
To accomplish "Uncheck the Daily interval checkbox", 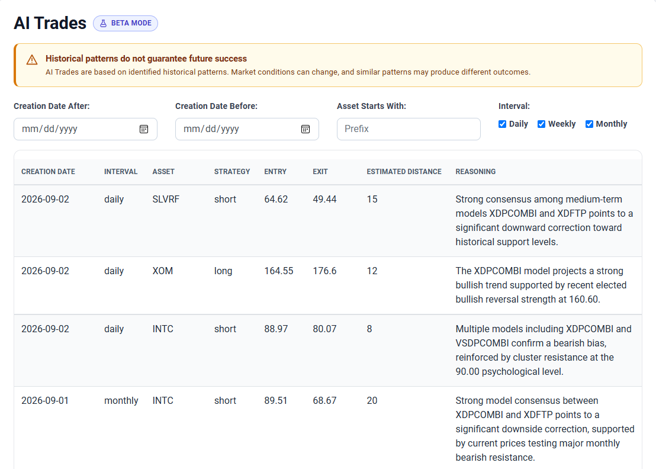I will (503, 124).
